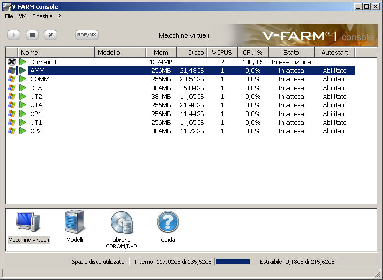383x280 pixels.
Task: Click the green play icon for XP2
Action: pyautogui.click(x=22, y=131)
